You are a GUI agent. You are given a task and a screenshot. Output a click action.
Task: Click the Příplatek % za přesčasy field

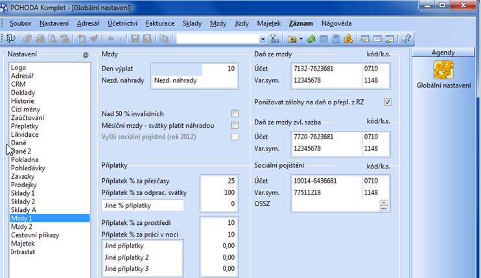pyautogui.click(x=218, y=181)
